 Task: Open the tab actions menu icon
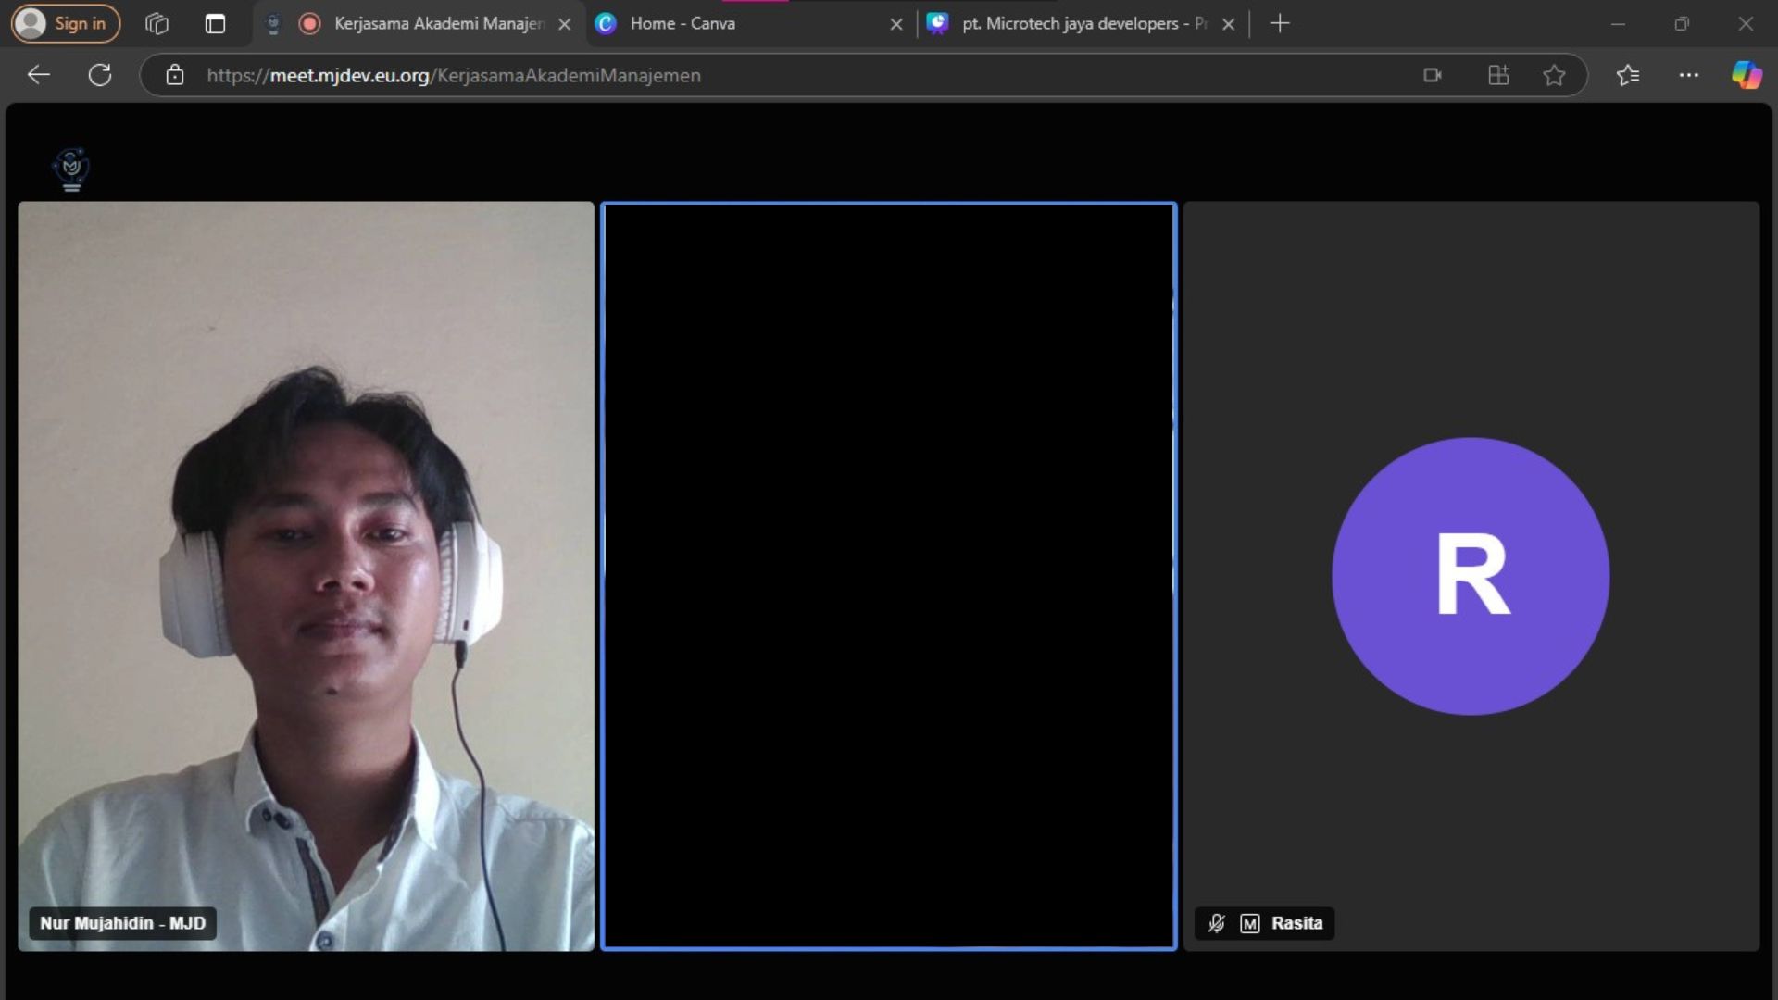click(x=215, y=23)
